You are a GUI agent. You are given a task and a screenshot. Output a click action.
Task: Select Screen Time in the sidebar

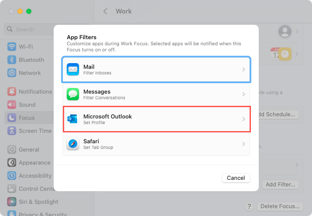35,131
